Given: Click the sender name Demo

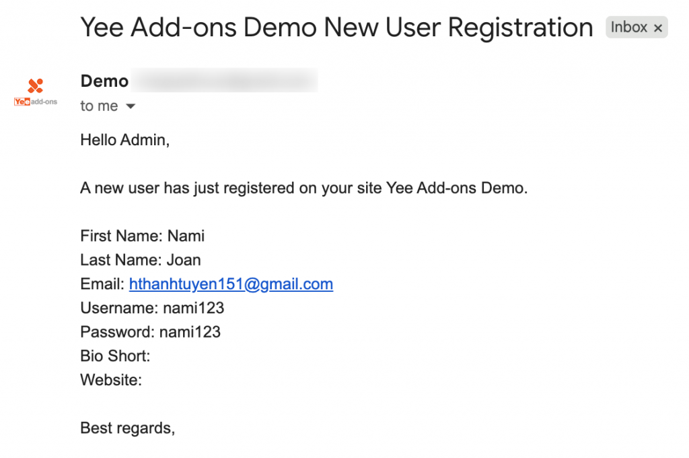Looking at the screenshot, I should (104, 81).
